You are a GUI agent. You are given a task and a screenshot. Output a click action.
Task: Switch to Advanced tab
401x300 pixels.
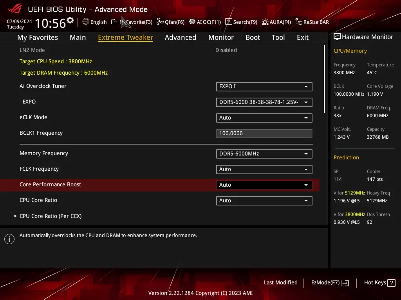point(181,37)
